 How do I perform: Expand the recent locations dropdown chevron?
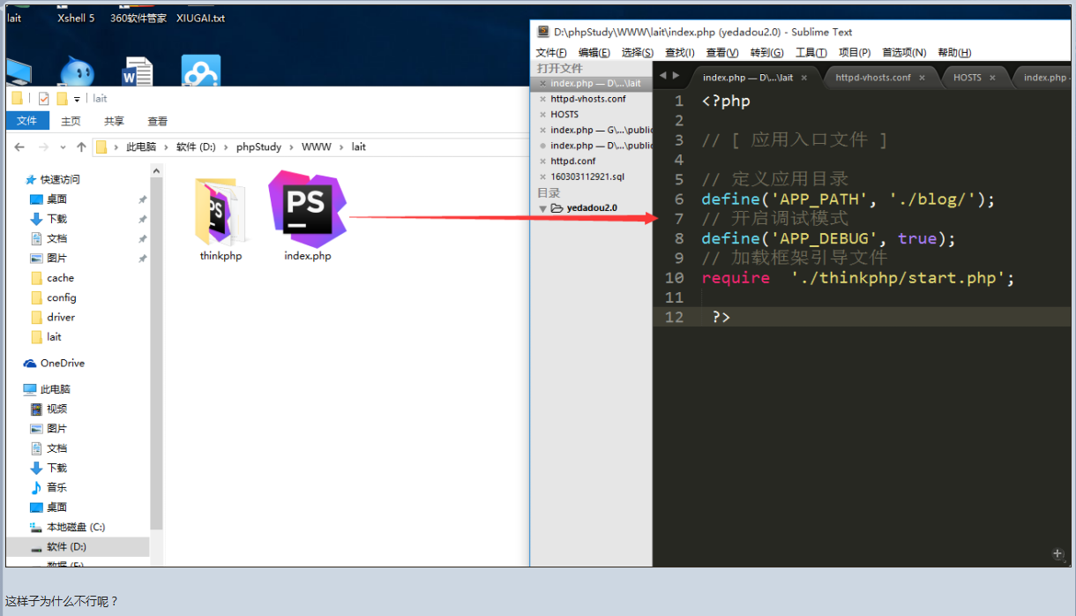63,147
